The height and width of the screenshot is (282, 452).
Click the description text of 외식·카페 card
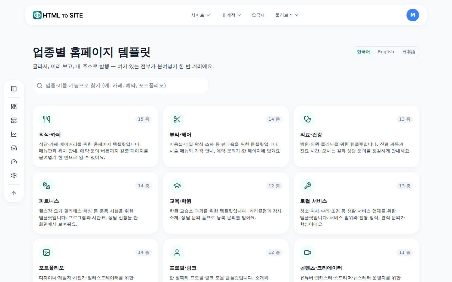pyautogui.click(x=94, y=151)
